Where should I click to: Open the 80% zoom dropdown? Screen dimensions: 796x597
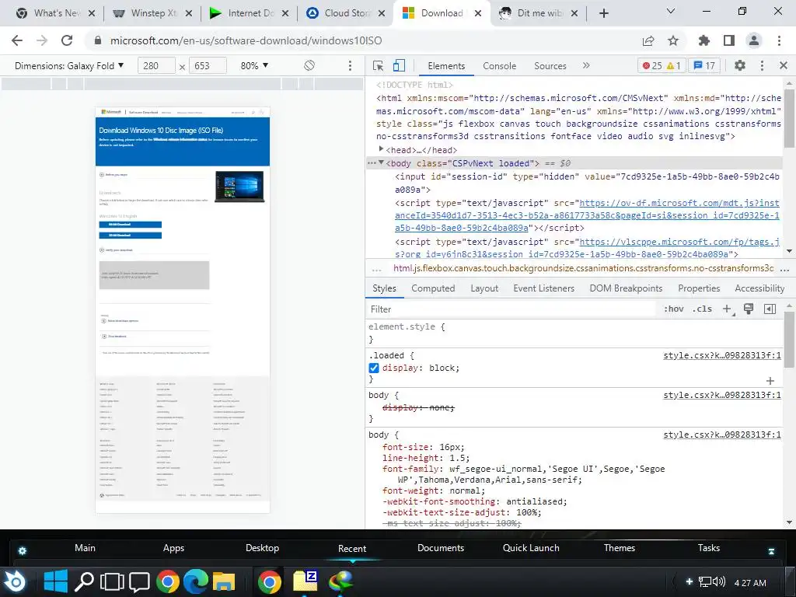(x=254, y=66)
